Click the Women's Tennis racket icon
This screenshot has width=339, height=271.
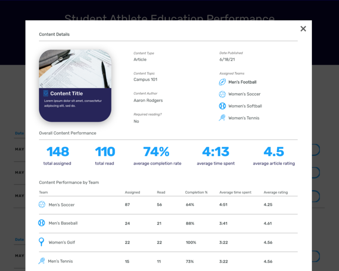click(x=222, y=118)
